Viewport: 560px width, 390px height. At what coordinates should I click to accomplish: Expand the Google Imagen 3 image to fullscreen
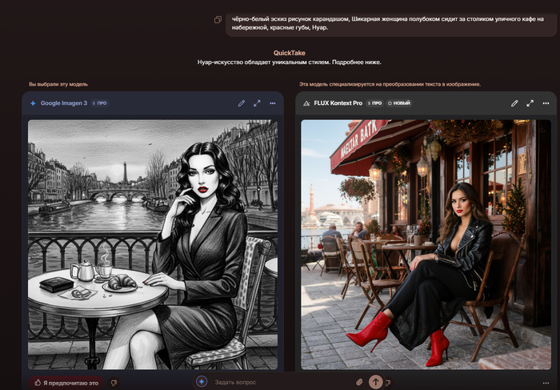pos(257,103)
